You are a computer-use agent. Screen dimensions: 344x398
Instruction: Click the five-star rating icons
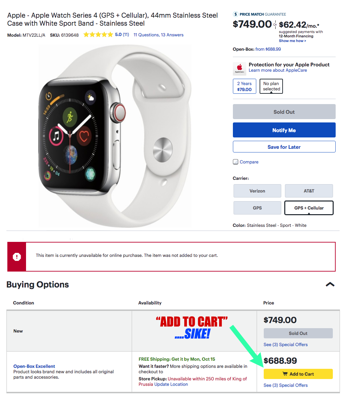tap(98, 34)
